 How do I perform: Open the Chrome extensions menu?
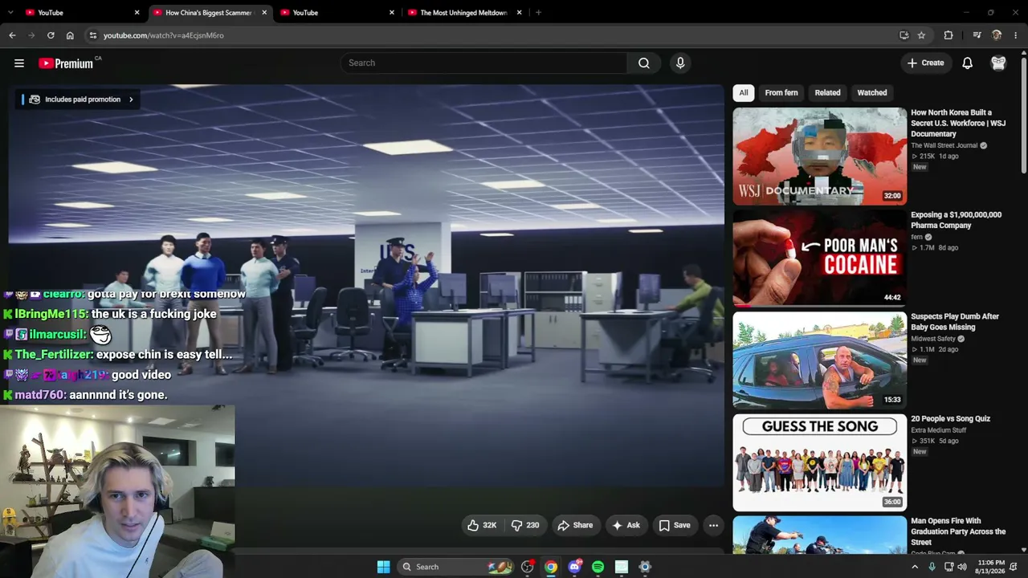click(x=948, y=35)
